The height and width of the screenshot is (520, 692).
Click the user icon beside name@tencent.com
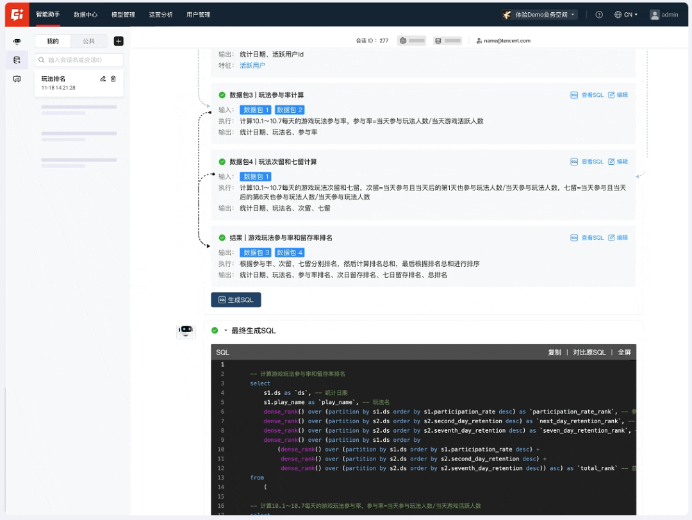[479, 40]
